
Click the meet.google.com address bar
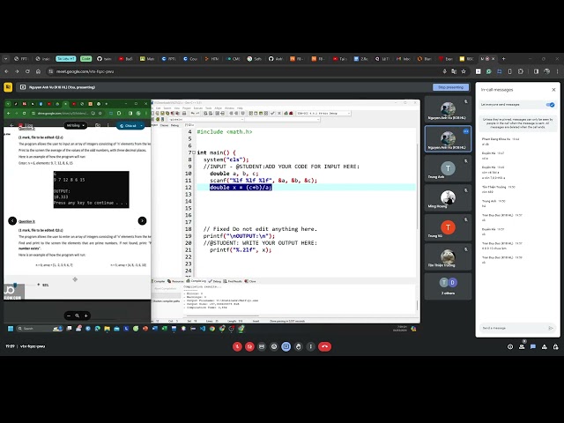[245, 71]
